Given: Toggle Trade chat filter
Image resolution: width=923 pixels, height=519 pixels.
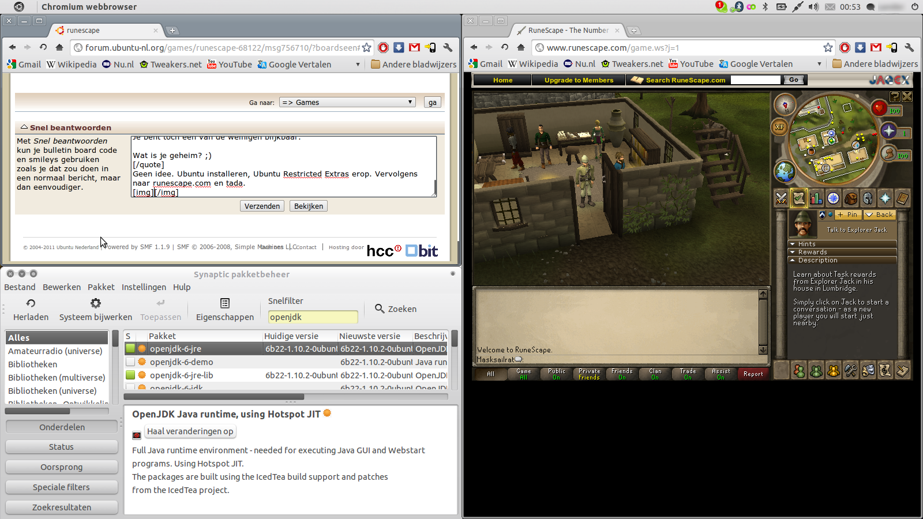Looking at the screenshot, I should pos(688,374).
